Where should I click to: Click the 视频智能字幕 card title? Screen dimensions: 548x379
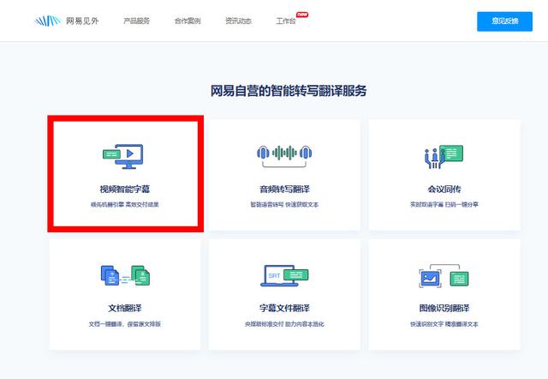[125, 189]
